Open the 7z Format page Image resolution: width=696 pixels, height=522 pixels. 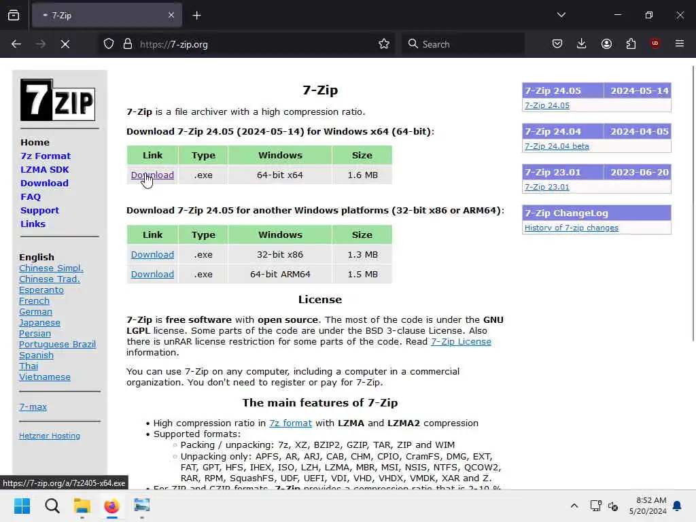[46, 156]
